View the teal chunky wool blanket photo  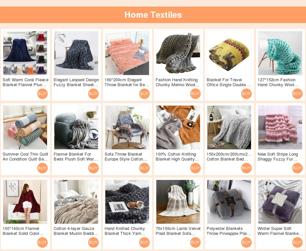coord(280,53)
